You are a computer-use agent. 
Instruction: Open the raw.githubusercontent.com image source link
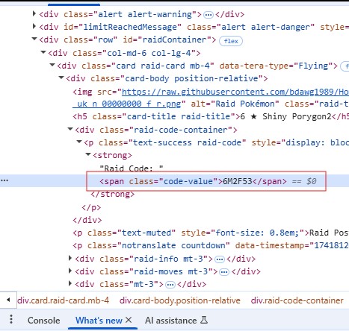pos(235,92)
